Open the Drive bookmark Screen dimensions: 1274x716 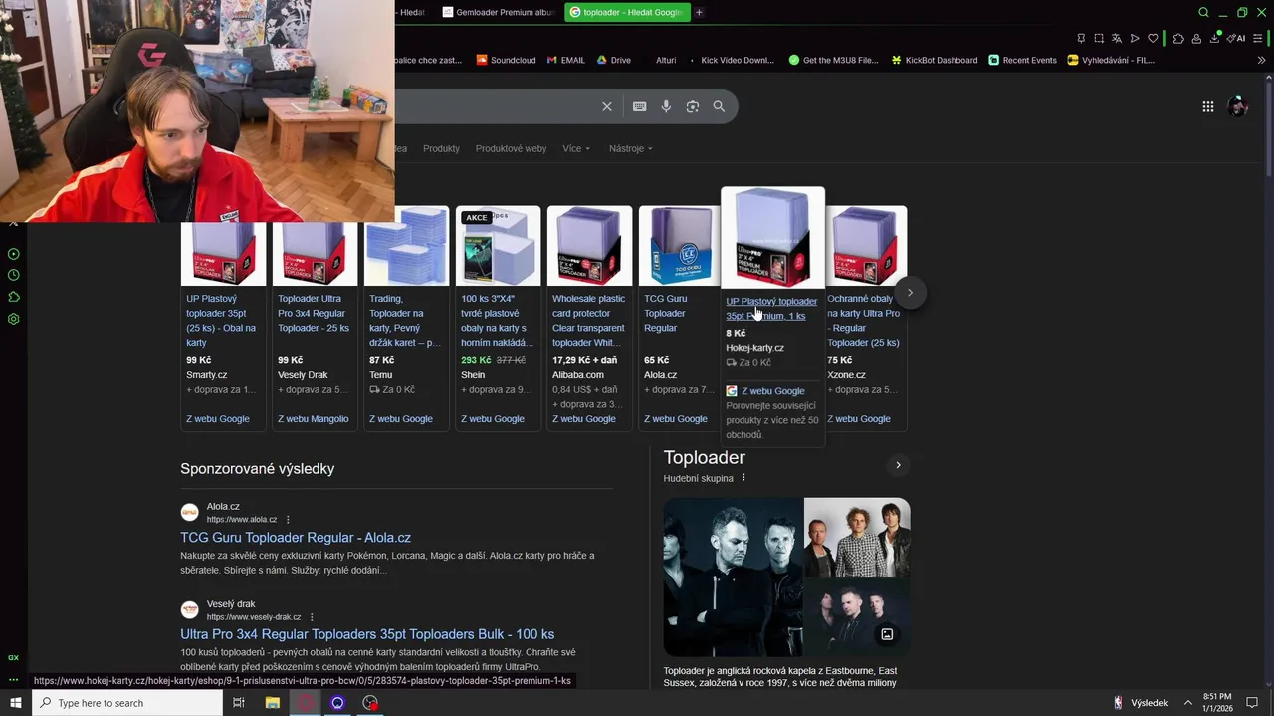tap(614, 60)
